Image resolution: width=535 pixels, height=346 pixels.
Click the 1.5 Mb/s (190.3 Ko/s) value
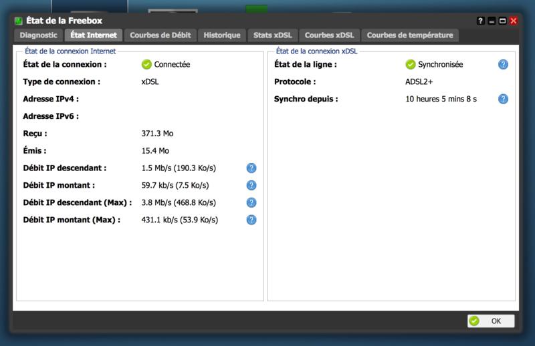(179, 168)
